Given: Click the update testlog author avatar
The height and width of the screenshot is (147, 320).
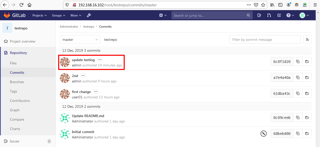Looking at the screenshot, I should 65,62.
